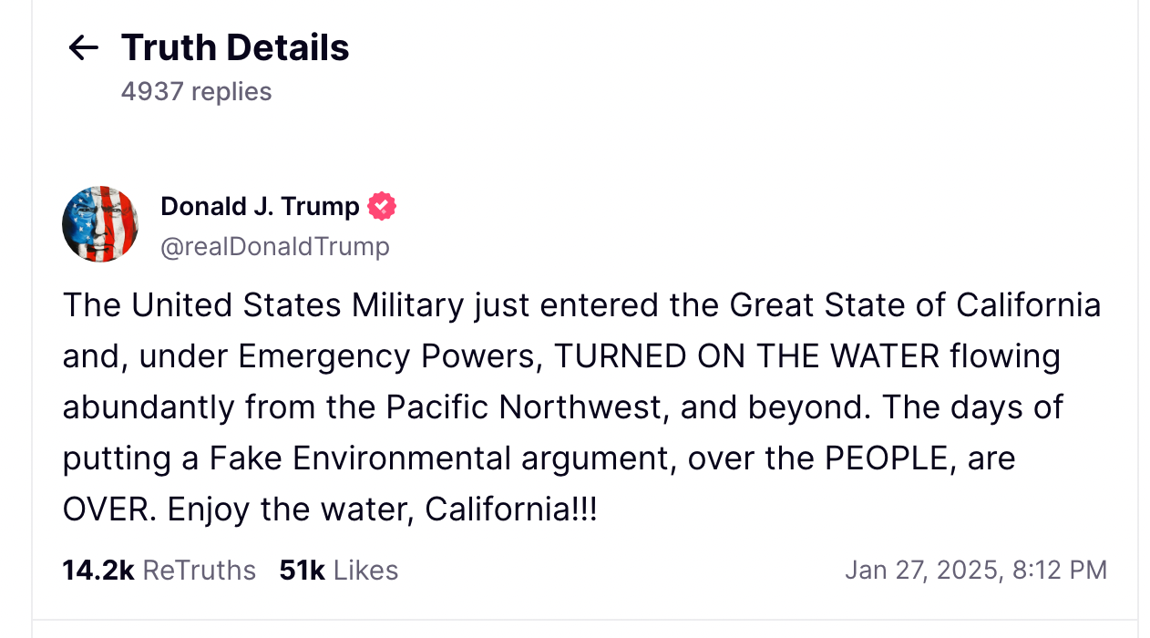
Task: View the 51k Likes list
Action: (339, 571)
